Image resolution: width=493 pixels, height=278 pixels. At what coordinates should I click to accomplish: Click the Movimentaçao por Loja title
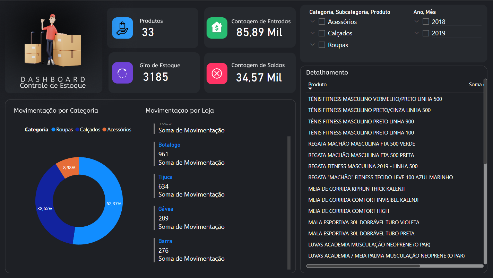pyautogui.click(x=180, y=111)
